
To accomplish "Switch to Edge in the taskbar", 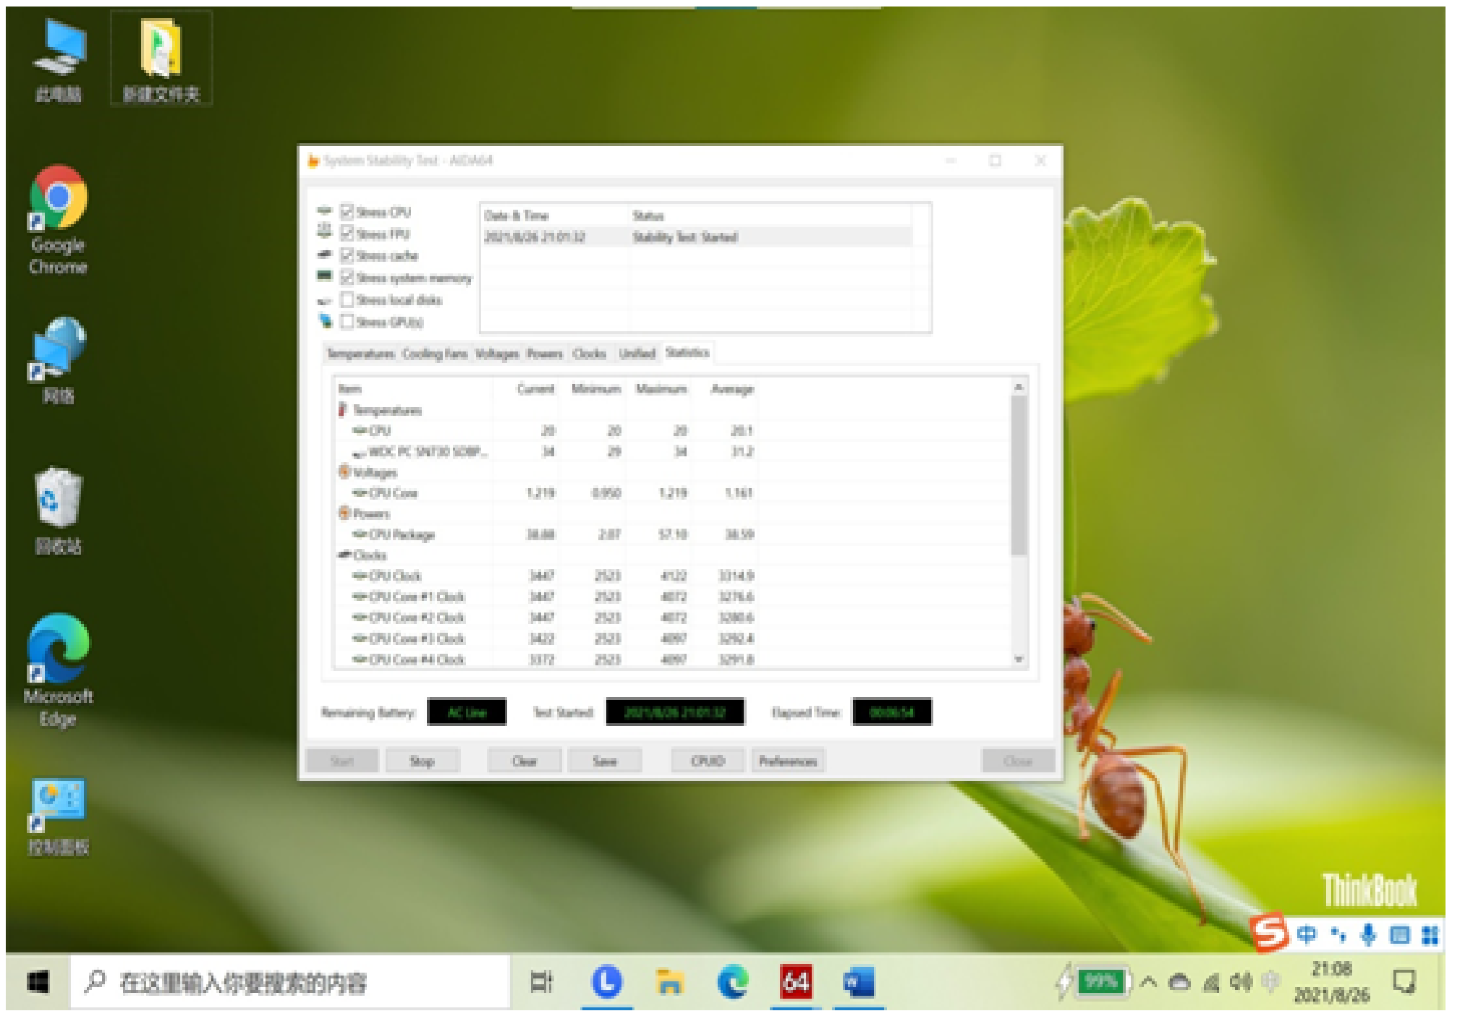I will point(732,983).
